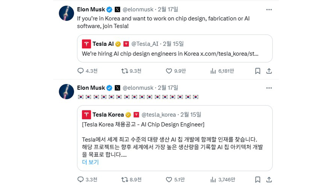Image resolution: width=332 pixels, height=187 pixels.
Task: Open the x.com/tesla_korea link
Action: tap(229, 54)
